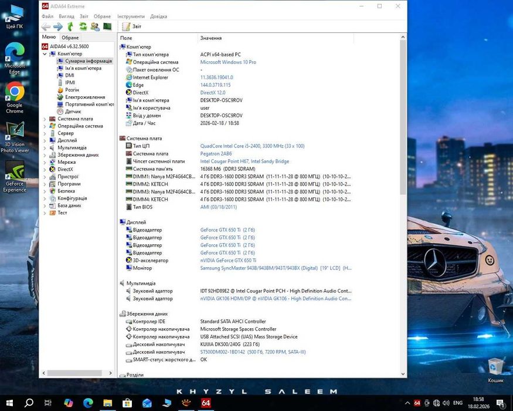Collapse the Комп'ютер tree node
This screenshot has height=411, width=513.
[45, 54]
